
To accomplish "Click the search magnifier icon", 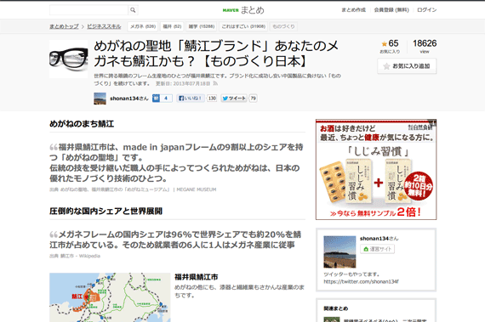I will pyautogui.click(x=133, y=10).
